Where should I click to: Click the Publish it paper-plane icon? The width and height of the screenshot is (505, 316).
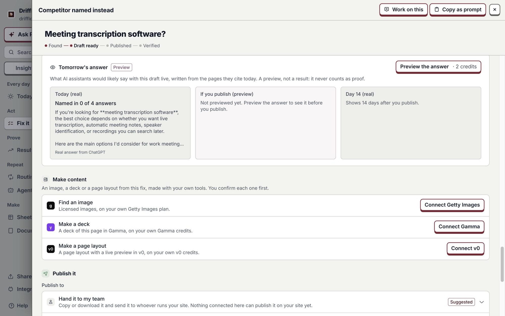pyautogui.click(x=45, y=274)
